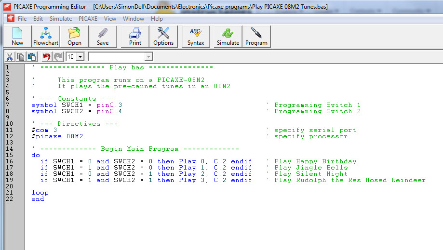Undo the last change with the red arrow

46,57
